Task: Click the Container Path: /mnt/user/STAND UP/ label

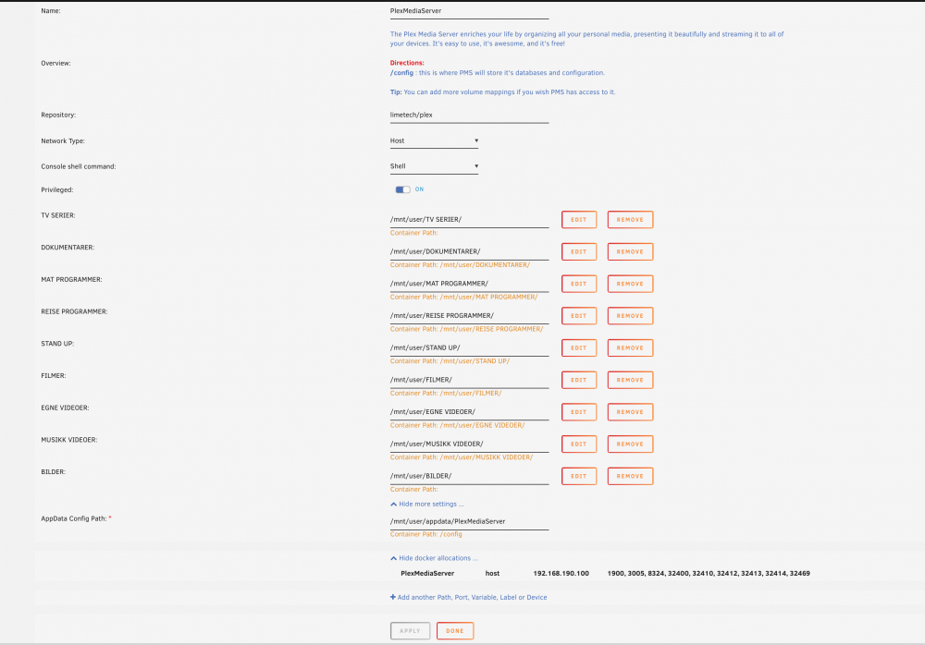Action: point(450,361)
